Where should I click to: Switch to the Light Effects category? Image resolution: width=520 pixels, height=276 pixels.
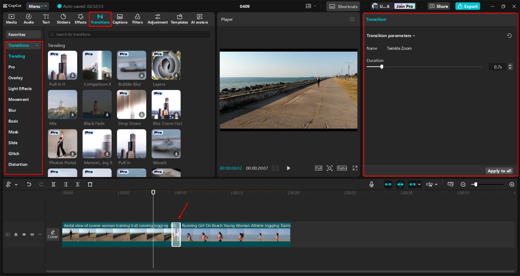click(x=20, y=88)
